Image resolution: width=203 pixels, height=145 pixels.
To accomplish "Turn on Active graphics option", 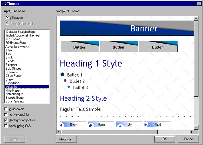I will [x=6, y=114].
